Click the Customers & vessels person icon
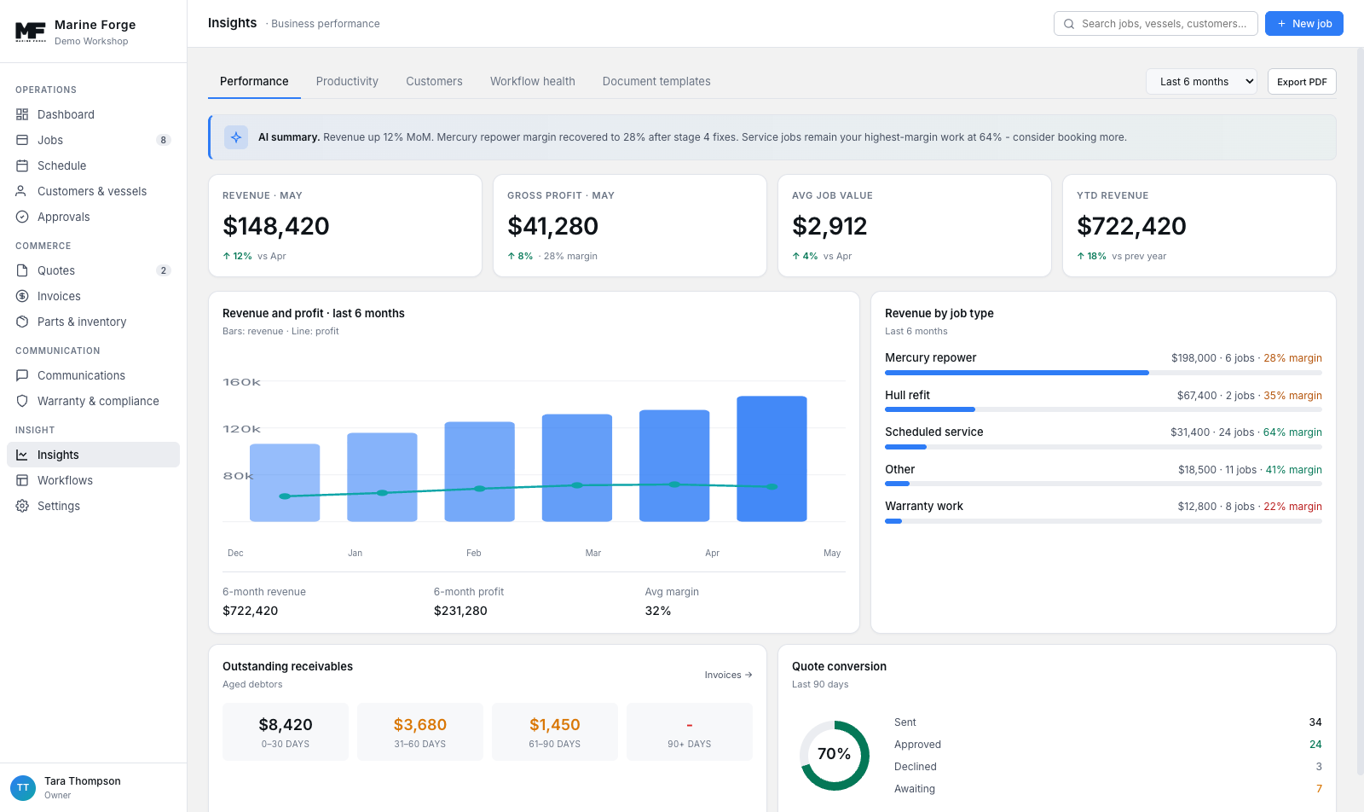 [x=22, y=191]
